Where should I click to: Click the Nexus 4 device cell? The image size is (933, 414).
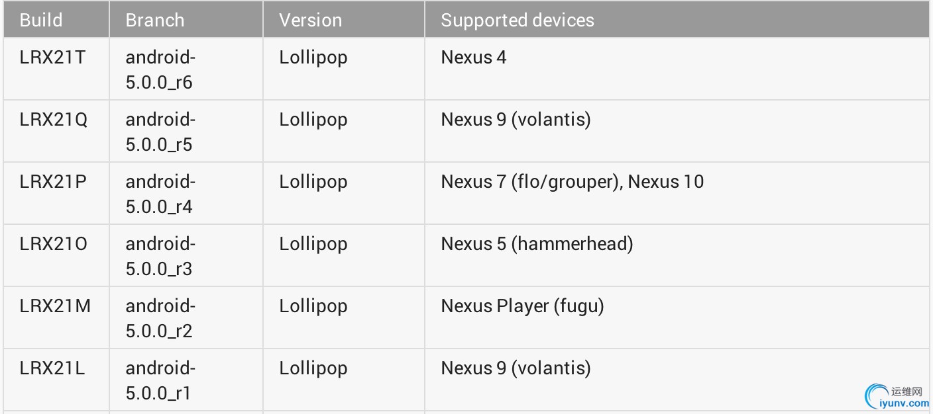click(x=473, y=58)
